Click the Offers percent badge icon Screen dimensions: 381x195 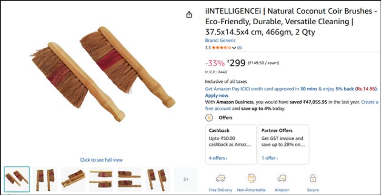pos(209,117)
